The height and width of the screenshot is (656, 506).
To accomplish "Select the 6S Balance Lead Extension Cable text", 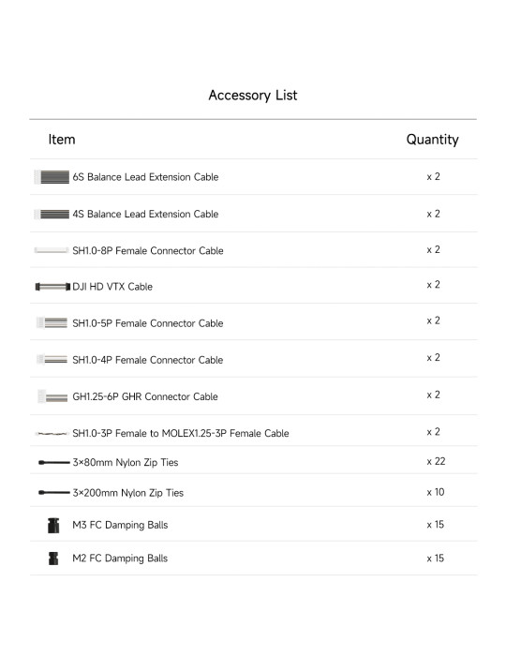I will pos(145,177).
